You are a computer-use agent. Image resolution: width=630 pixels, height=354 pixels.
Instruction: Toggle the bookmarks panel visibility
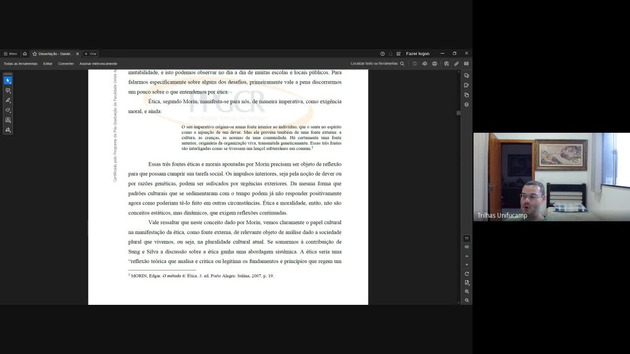point(467,85)
